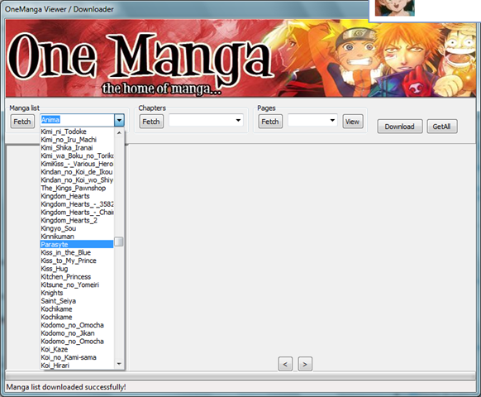Image resolution: width=481 pixels, height=397 pixels.
Task: Click the GetAll button
Action: coord(442,127)
